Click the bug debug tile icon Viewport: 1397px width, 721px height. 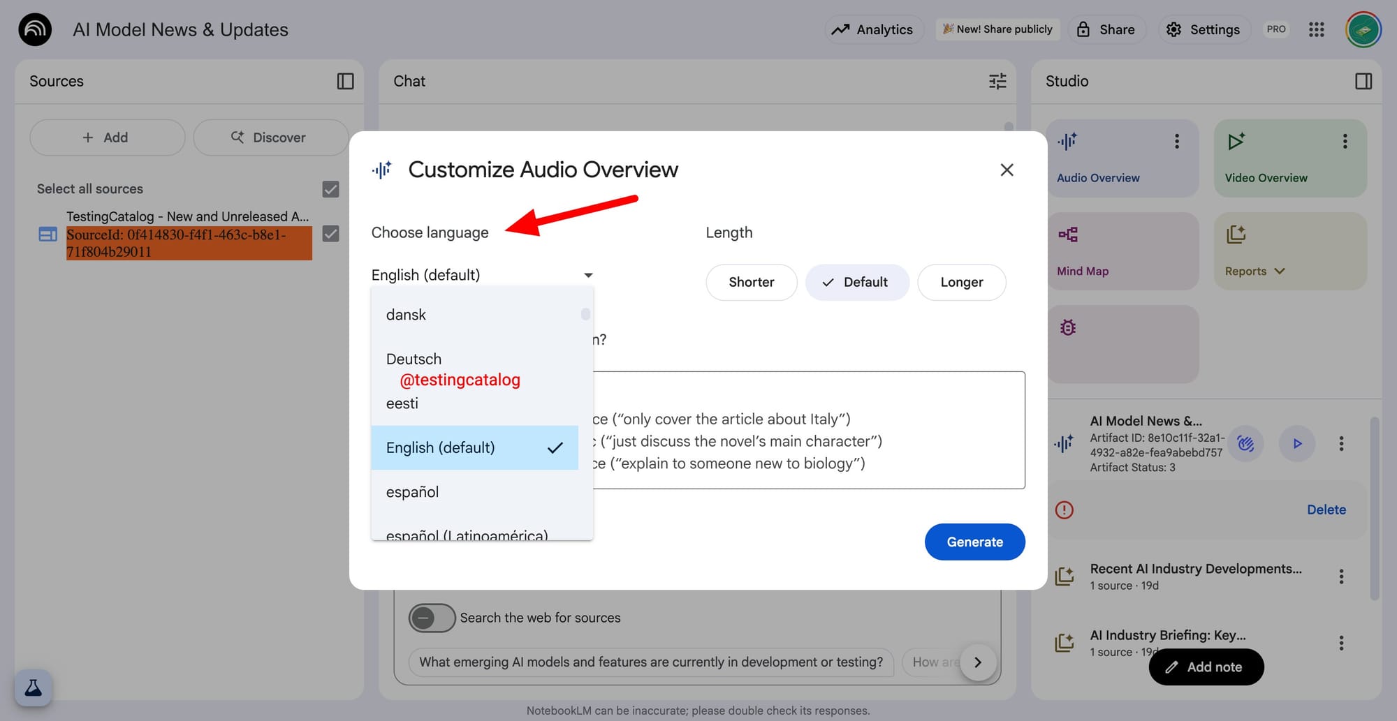pyautogui.click(x=1067, y=327)
